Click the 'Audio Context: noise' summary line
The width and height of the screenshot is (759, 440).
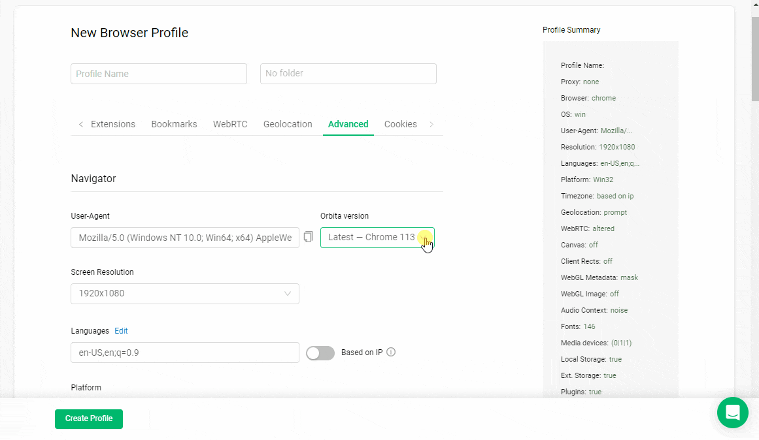594,311
